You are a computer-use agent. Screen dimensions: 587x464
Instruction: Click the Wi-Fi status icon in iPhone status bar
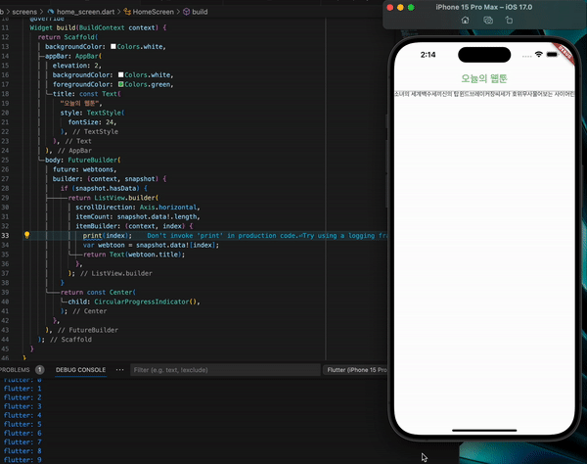click(538, 54)
